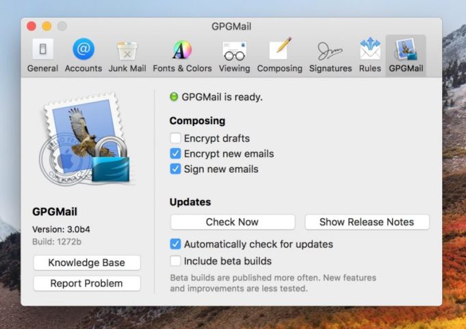Image resolution: width=466 pixels, height=329 pixels.
Task: Select the GPGMail toolbar icon
Action: pos(406,56)
